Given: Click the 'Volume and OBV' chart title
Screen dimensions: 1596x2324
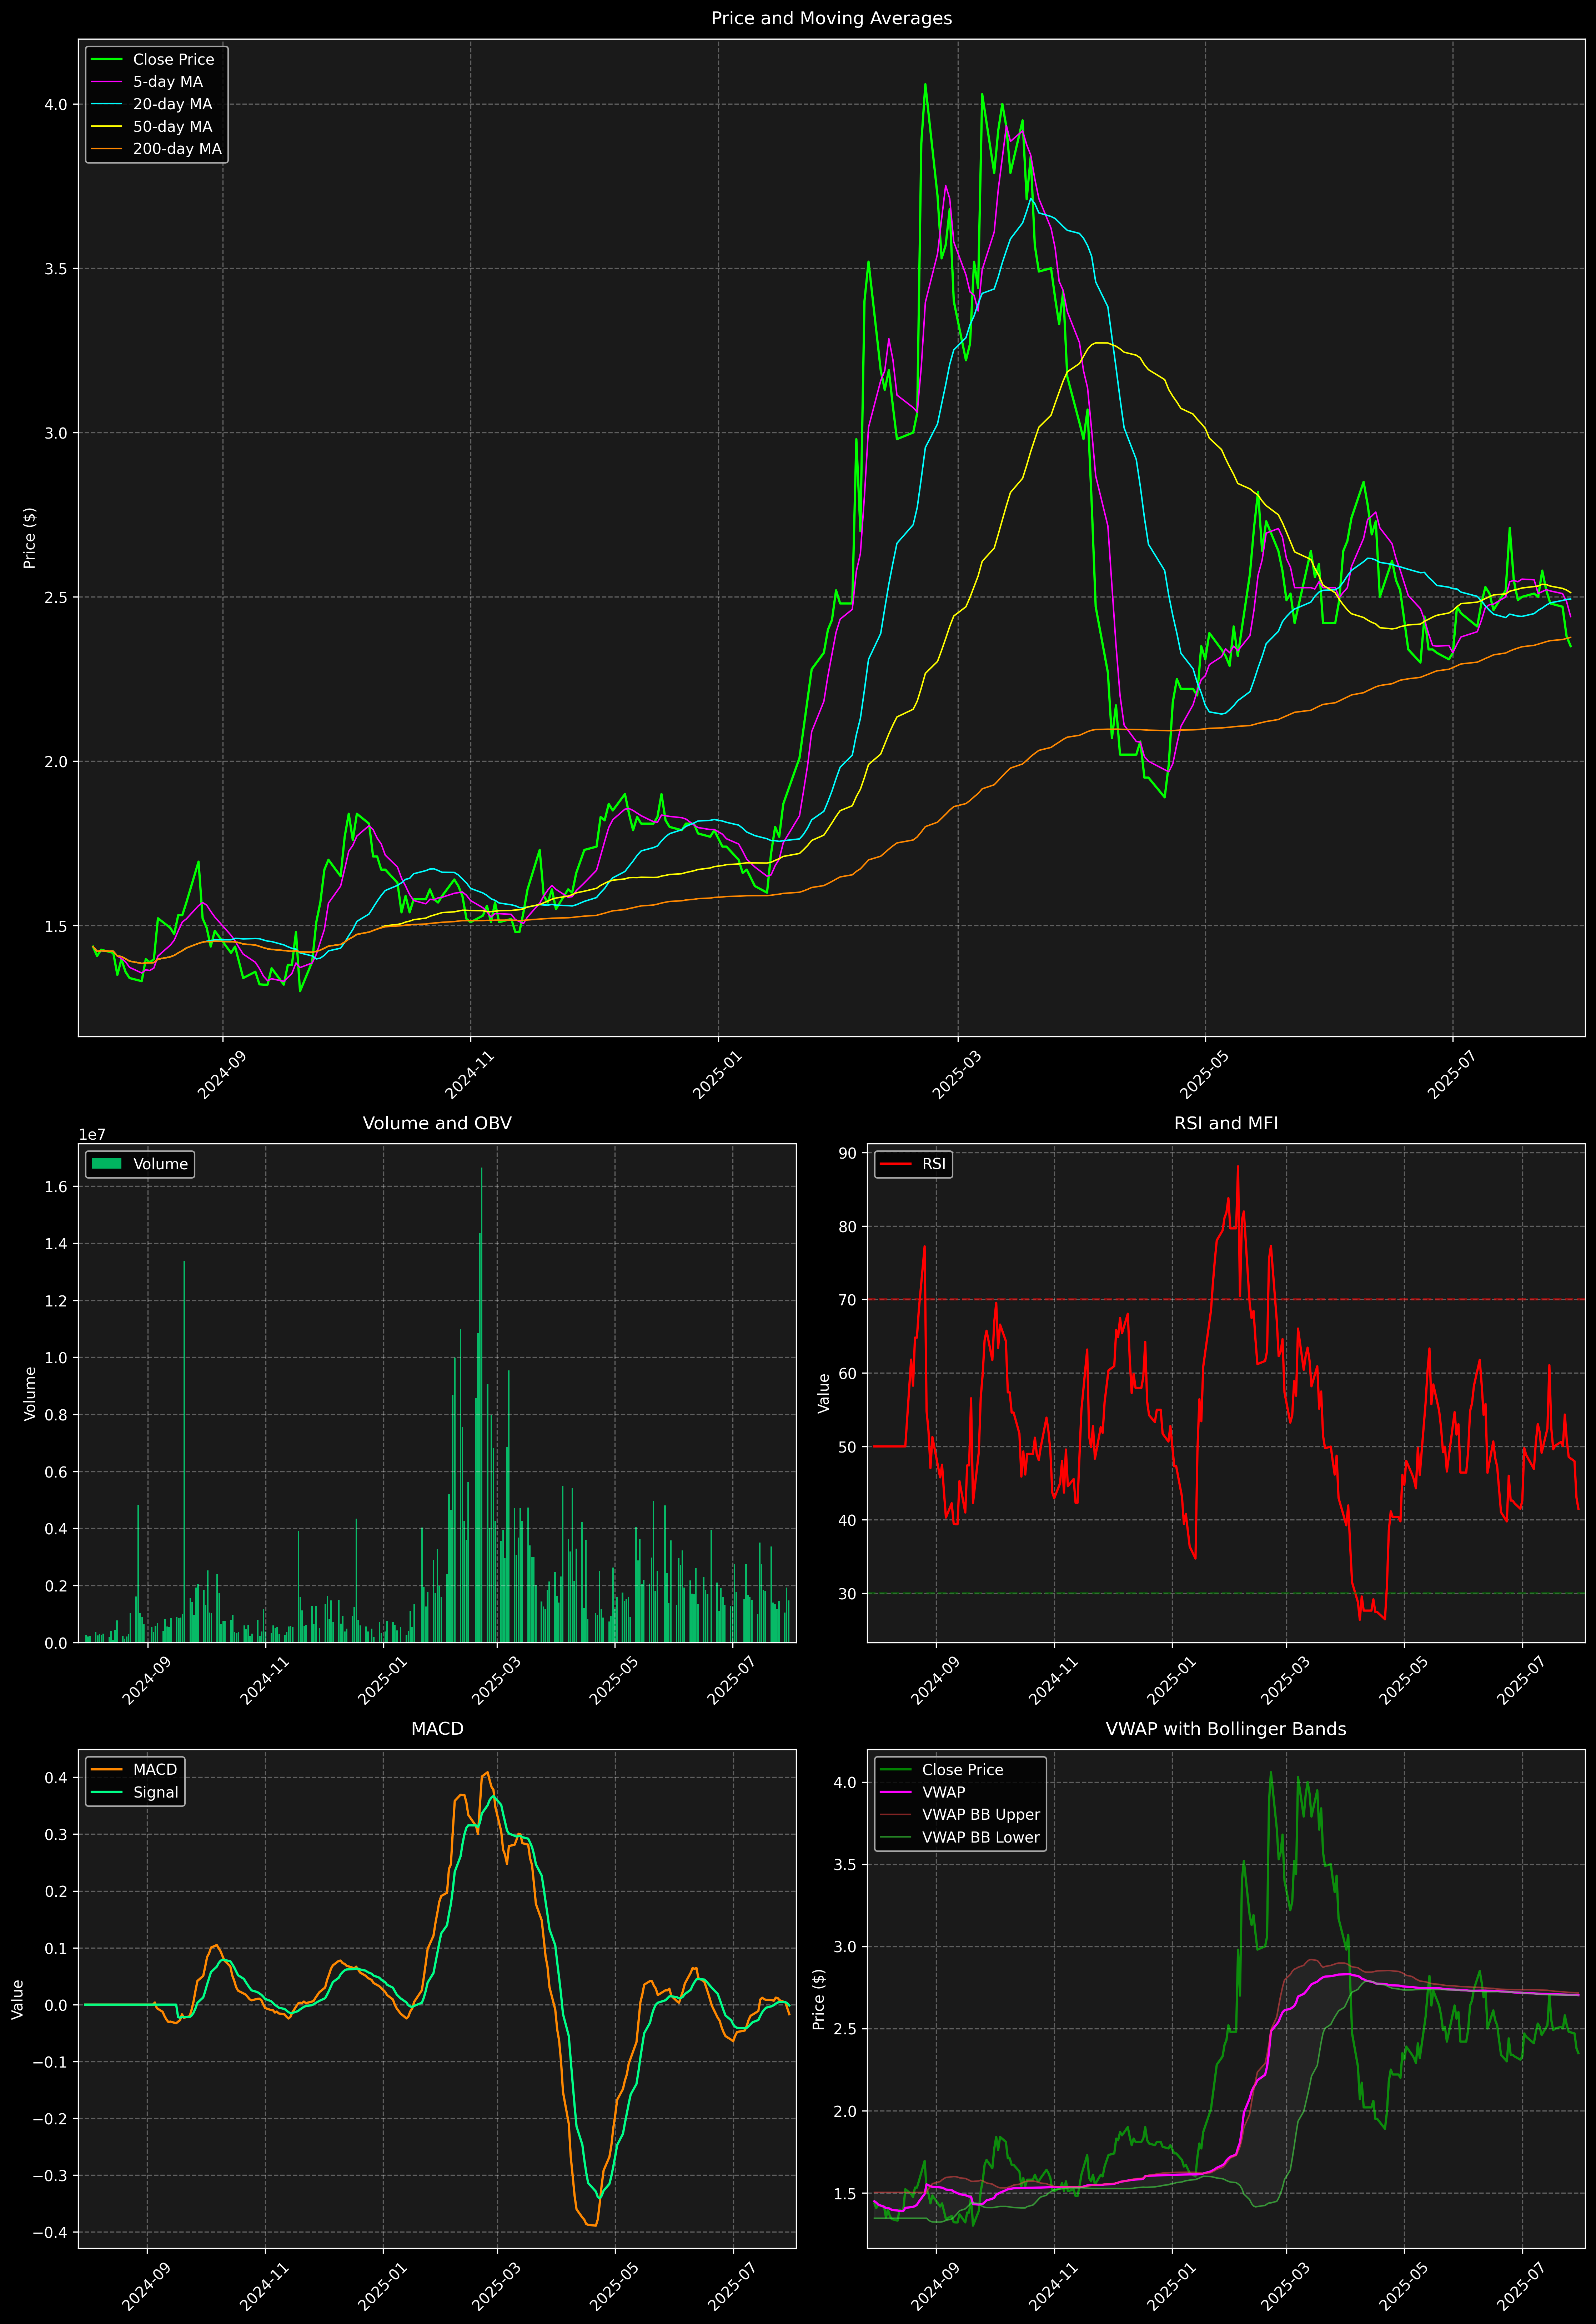Looking at the screenshot, I should click(x=437, y=1123).
